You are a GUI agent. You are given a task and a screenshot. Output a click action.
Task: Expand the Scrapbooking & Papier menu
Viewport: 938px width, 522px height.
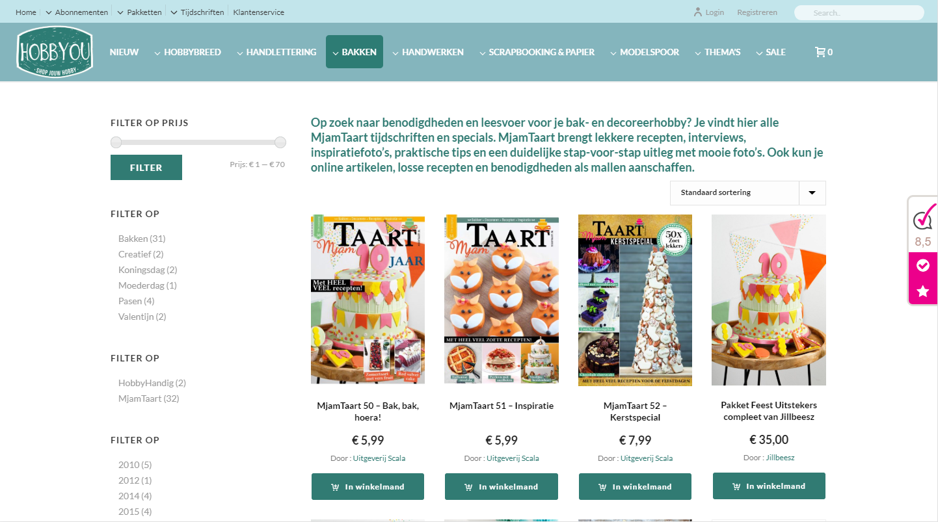pyautogui.click(x=537, y=52)
